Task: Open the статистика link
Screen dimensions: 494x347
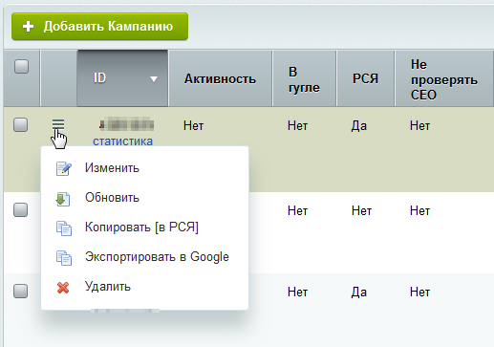Action: click(x=122, y=141)
